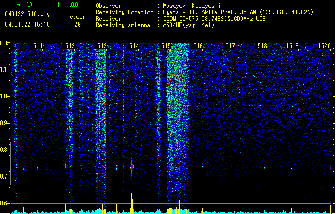Click the strong meteor echo spike near 1514
336x214 pixels.
point(132,166)
